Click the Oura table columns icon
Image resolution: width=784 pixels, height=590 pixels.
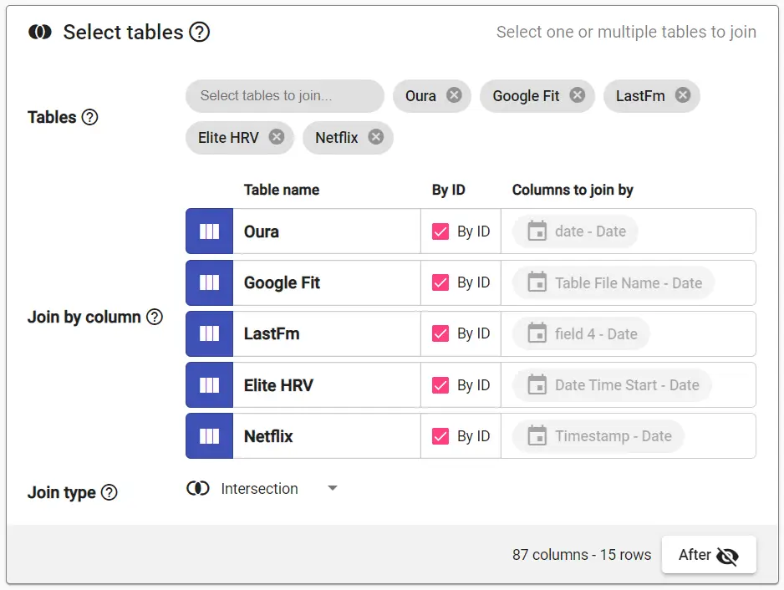click(210, 231)
